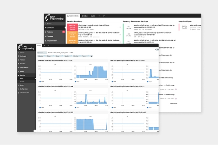This screenshot has width=218, height=145.
Task: Click the Raw Engineering logo in the front Graphite window
Action: (26, 47)
